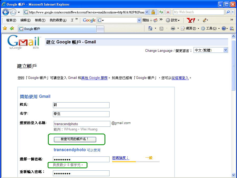This screenshot has width=237, height=178.
Task: Open the 編輯(E) menu
Action: coord(25,20)
